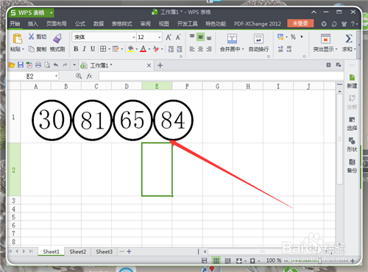The width and height of the screenshot is (368, 272).
Task: Click the percent style icon
Action: (x=293, y=37)
